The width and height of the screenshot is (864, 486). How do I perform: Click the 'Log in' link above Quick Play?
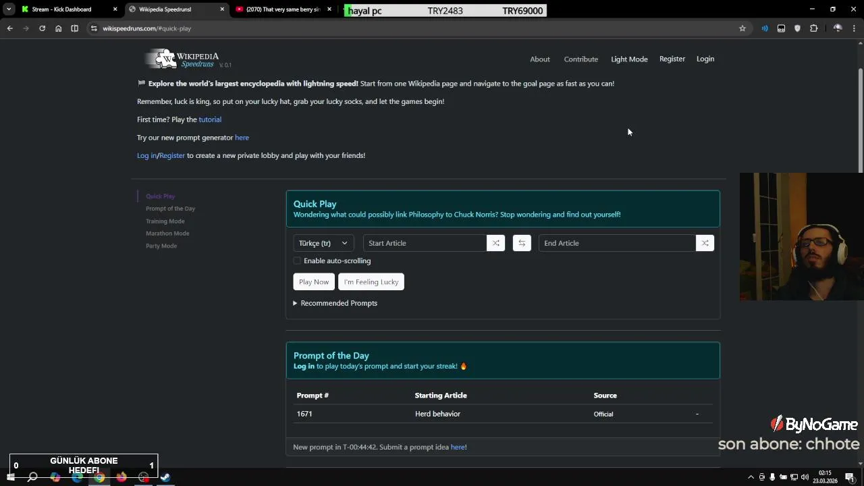146,155
